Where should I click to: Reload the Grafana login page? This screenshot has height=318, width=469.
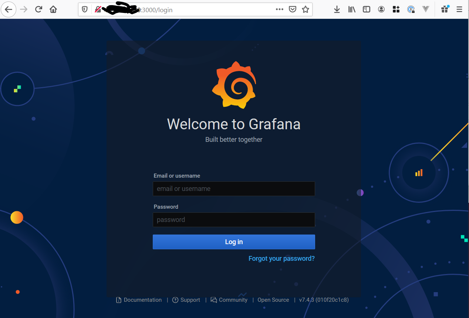(38, 10)
